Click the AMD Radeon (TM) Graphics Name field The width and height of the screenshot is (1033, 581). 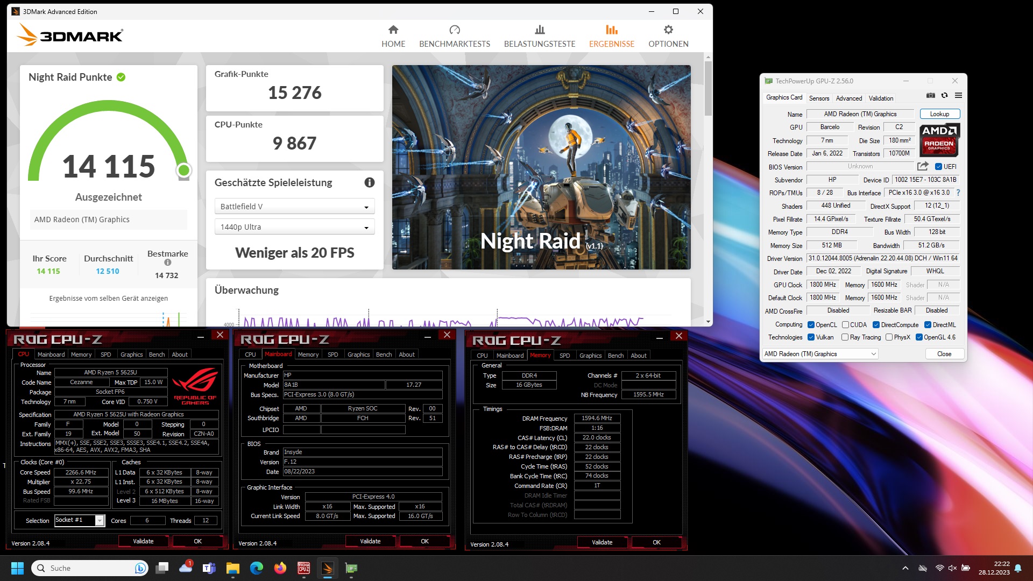tap(860, 114)
